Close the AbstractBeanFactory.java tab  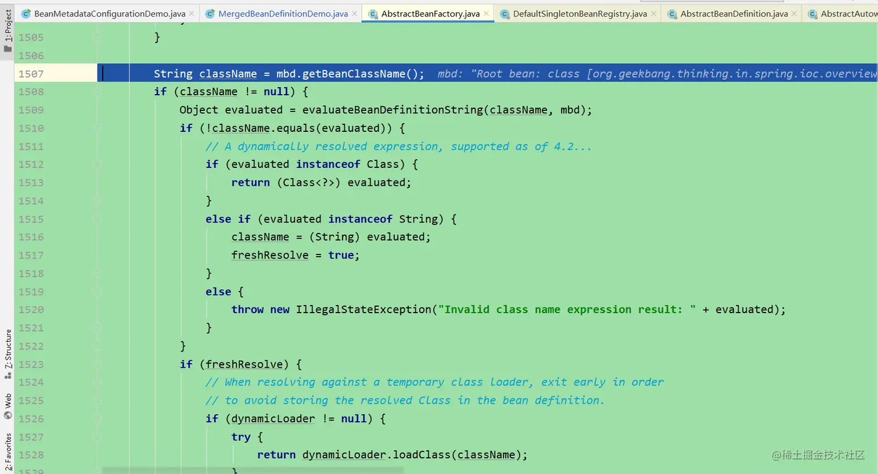pos(486,13)
